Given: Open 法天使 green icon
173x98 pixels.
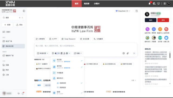Looking at the screenshot, I should [160, 38].
